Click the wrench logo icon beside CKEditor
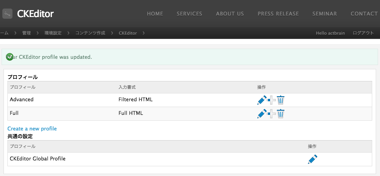 [x=7, y=14]
